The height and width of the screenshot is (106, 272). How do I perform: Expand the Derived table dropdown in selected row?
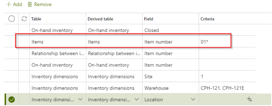(x=137, y=100)
